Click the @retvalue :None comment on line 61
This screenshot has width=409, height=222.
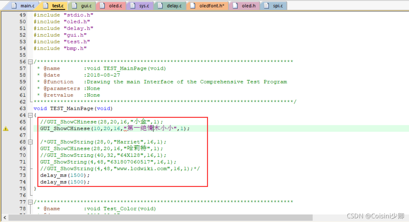68,95
